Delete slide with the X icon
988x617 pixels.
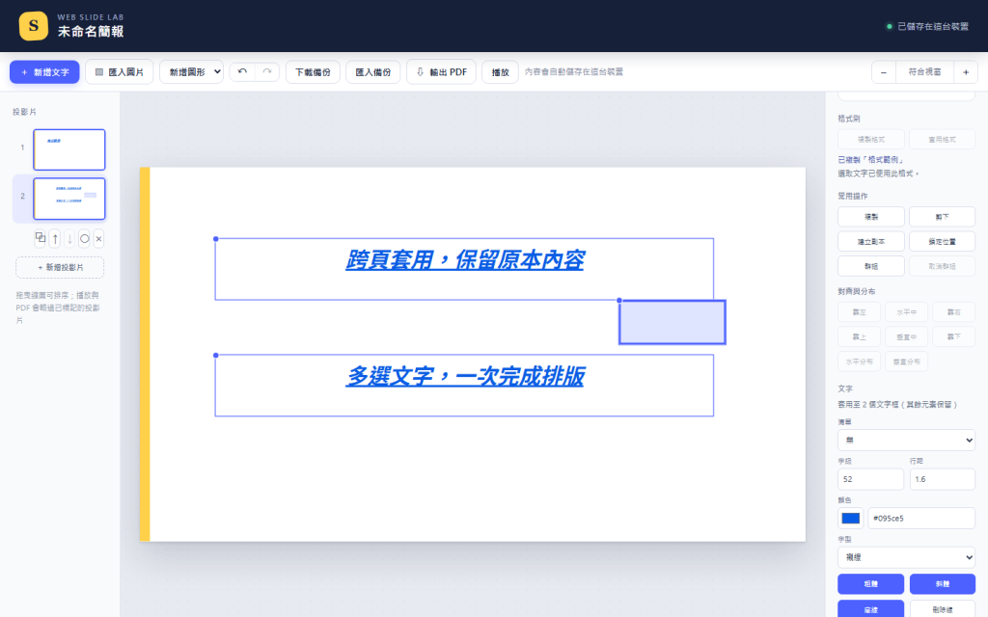point(98,238)
